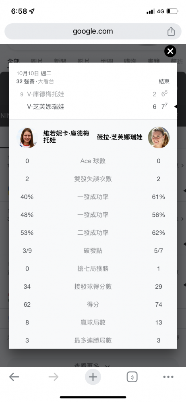Open a new tab with plus button
Screen dimensions: 186x402
pos(93,377)
